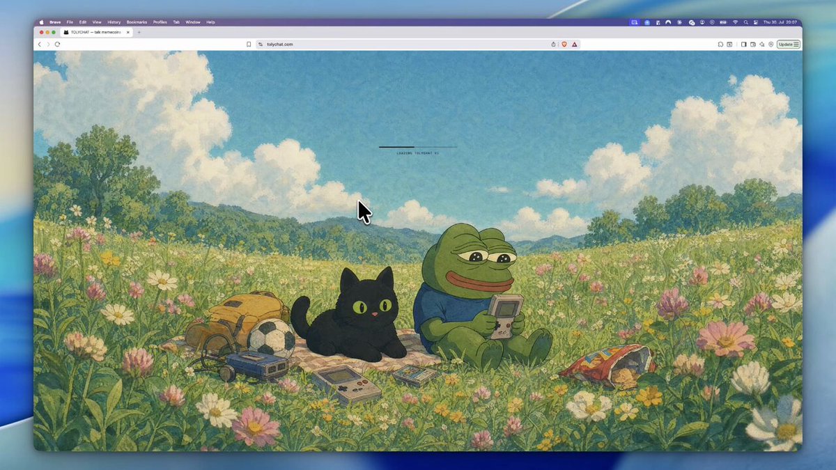The height and width of the screenshot is (470, 836).
Task: Open the File menu
Action: (70, 22)
